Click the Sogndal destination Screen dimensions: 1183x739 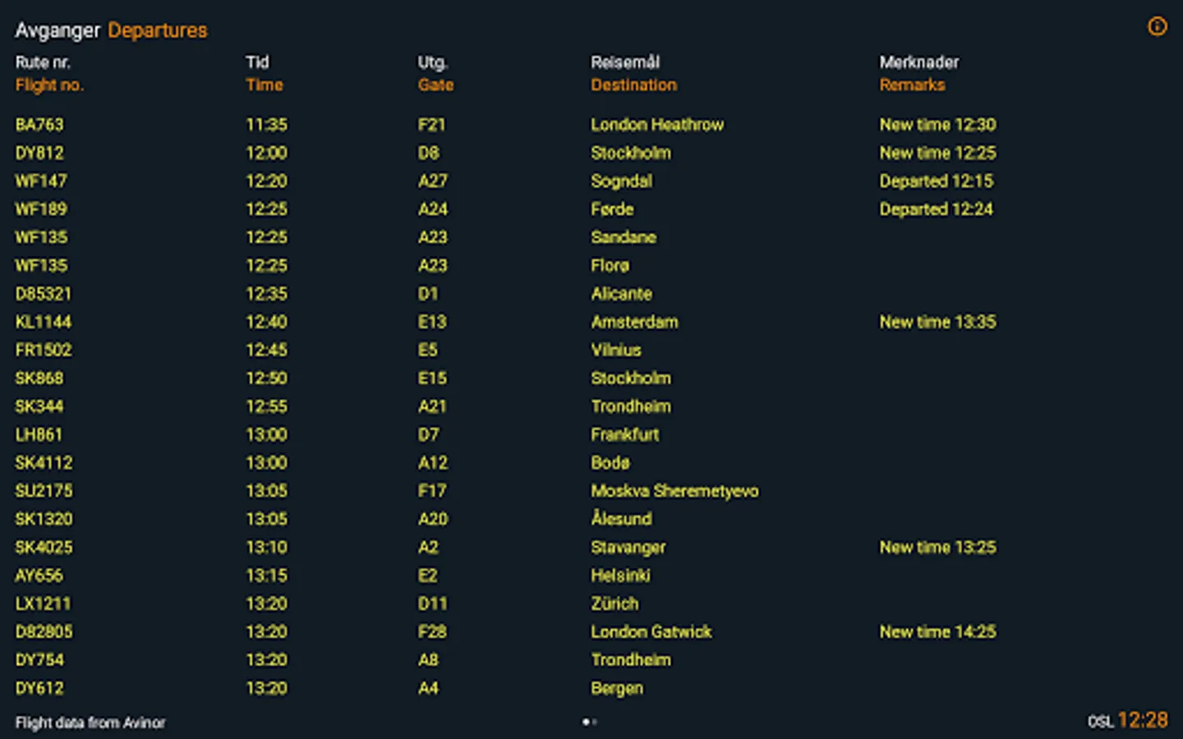coord(621,181)
